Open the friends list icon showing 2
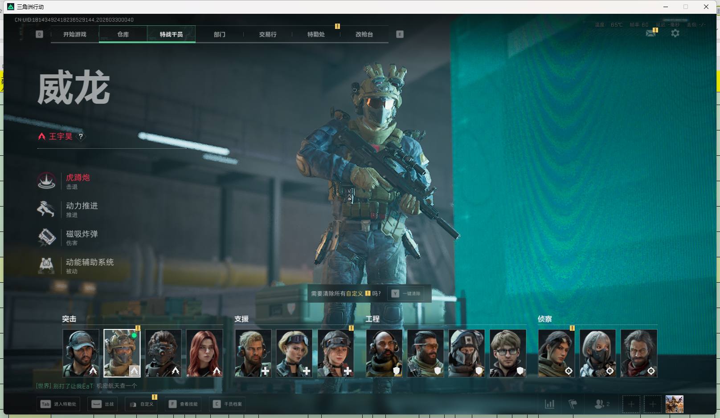720x418 pixels. tap(602, 404)
